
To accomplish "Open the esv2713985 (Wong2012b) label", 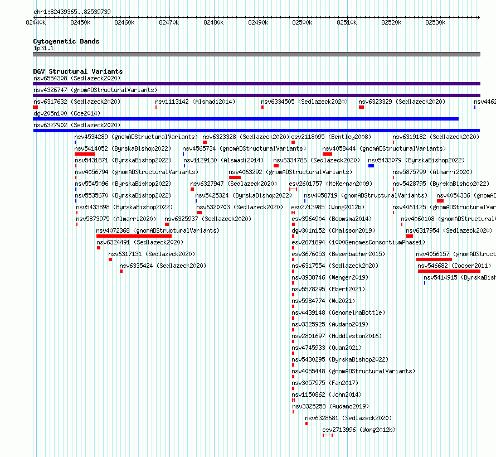I will (x=328, y=207).
